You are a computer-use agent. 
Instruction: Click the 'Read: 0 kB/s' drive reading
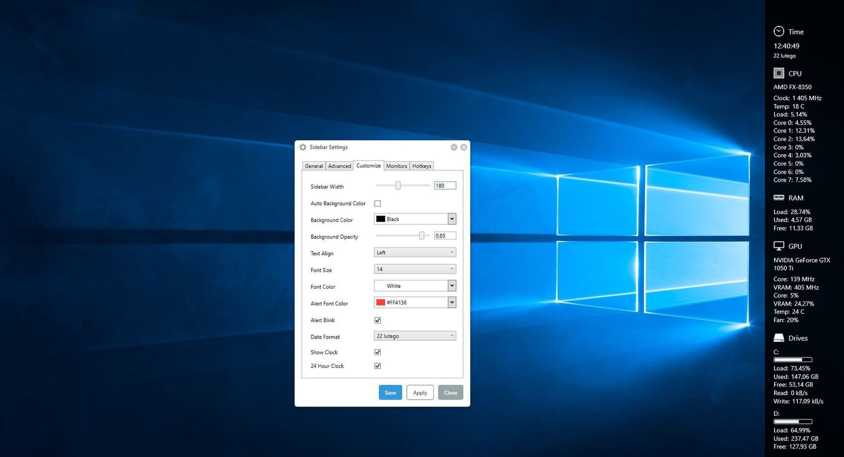(791, 393)
